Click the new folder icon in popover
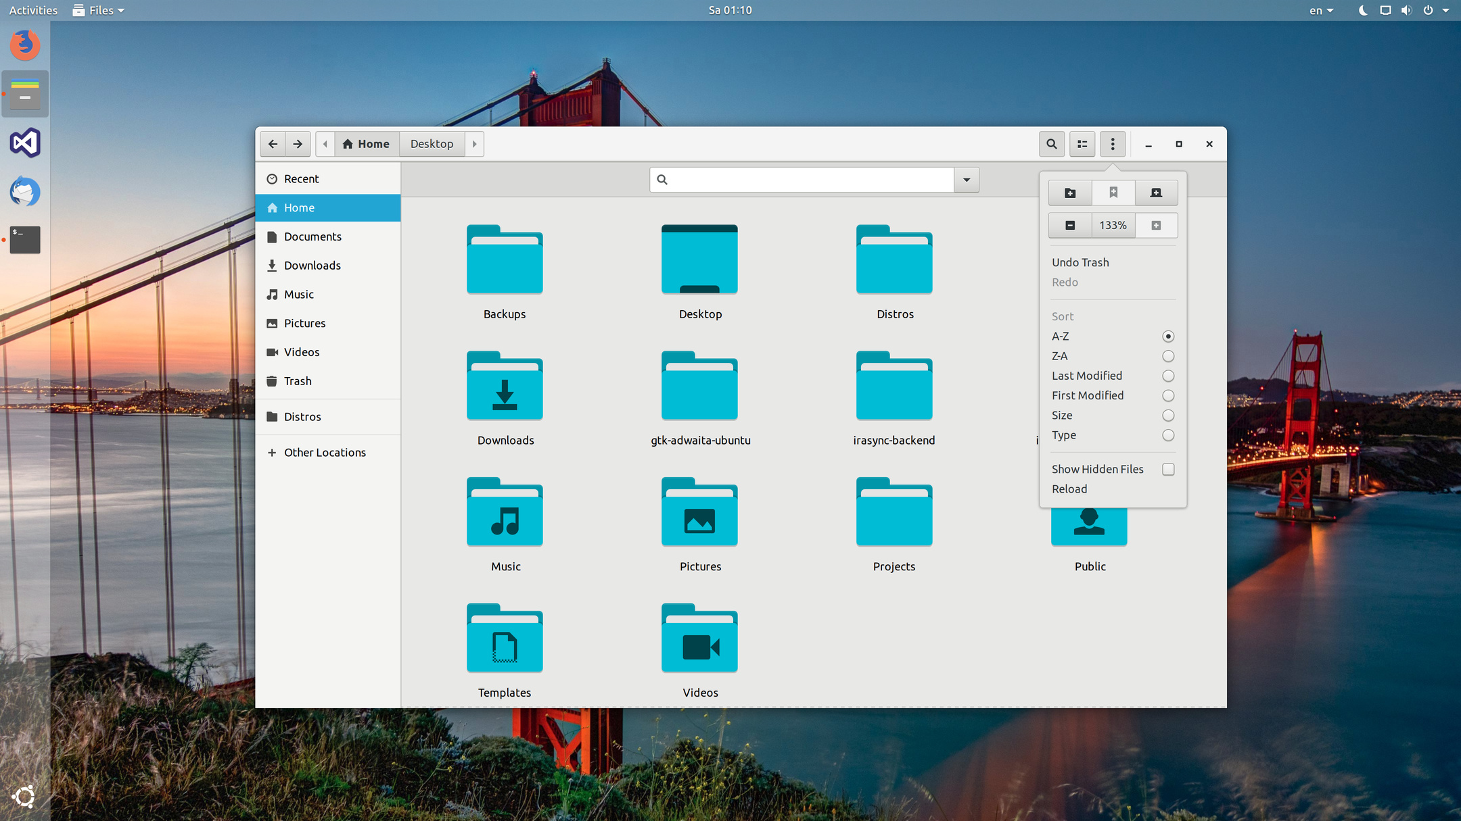The image size is (1461, 821). tap(1069, 193)
